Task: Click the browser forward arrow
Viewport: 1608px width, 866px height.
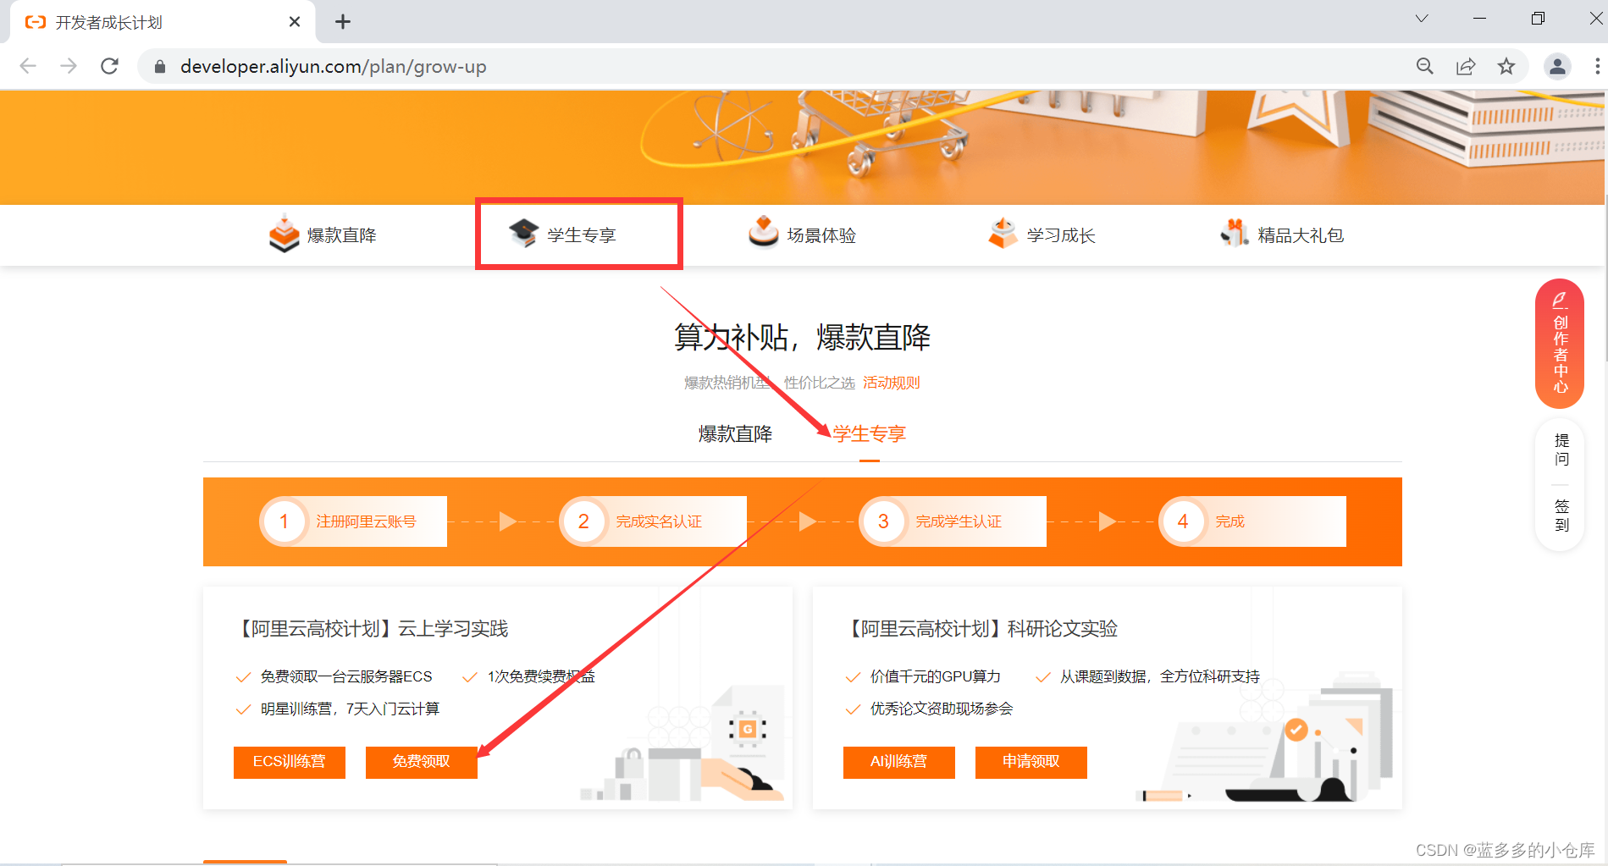Action: pyautogui.click(x=69, y=66)
